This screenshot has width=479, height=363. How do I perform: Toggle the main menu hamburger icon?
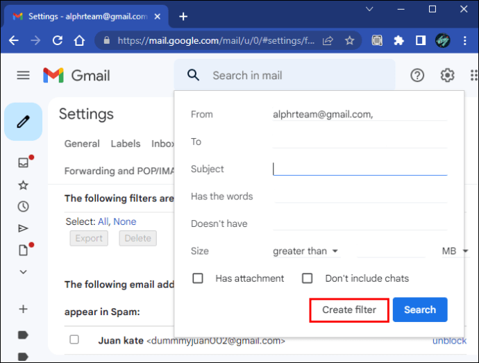coord(23,75)
